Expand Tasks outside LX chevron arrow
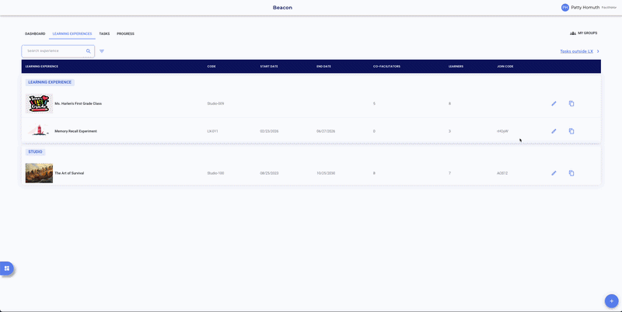The width and height of the screenshot is (622, 312). click(x=598, y=51)
